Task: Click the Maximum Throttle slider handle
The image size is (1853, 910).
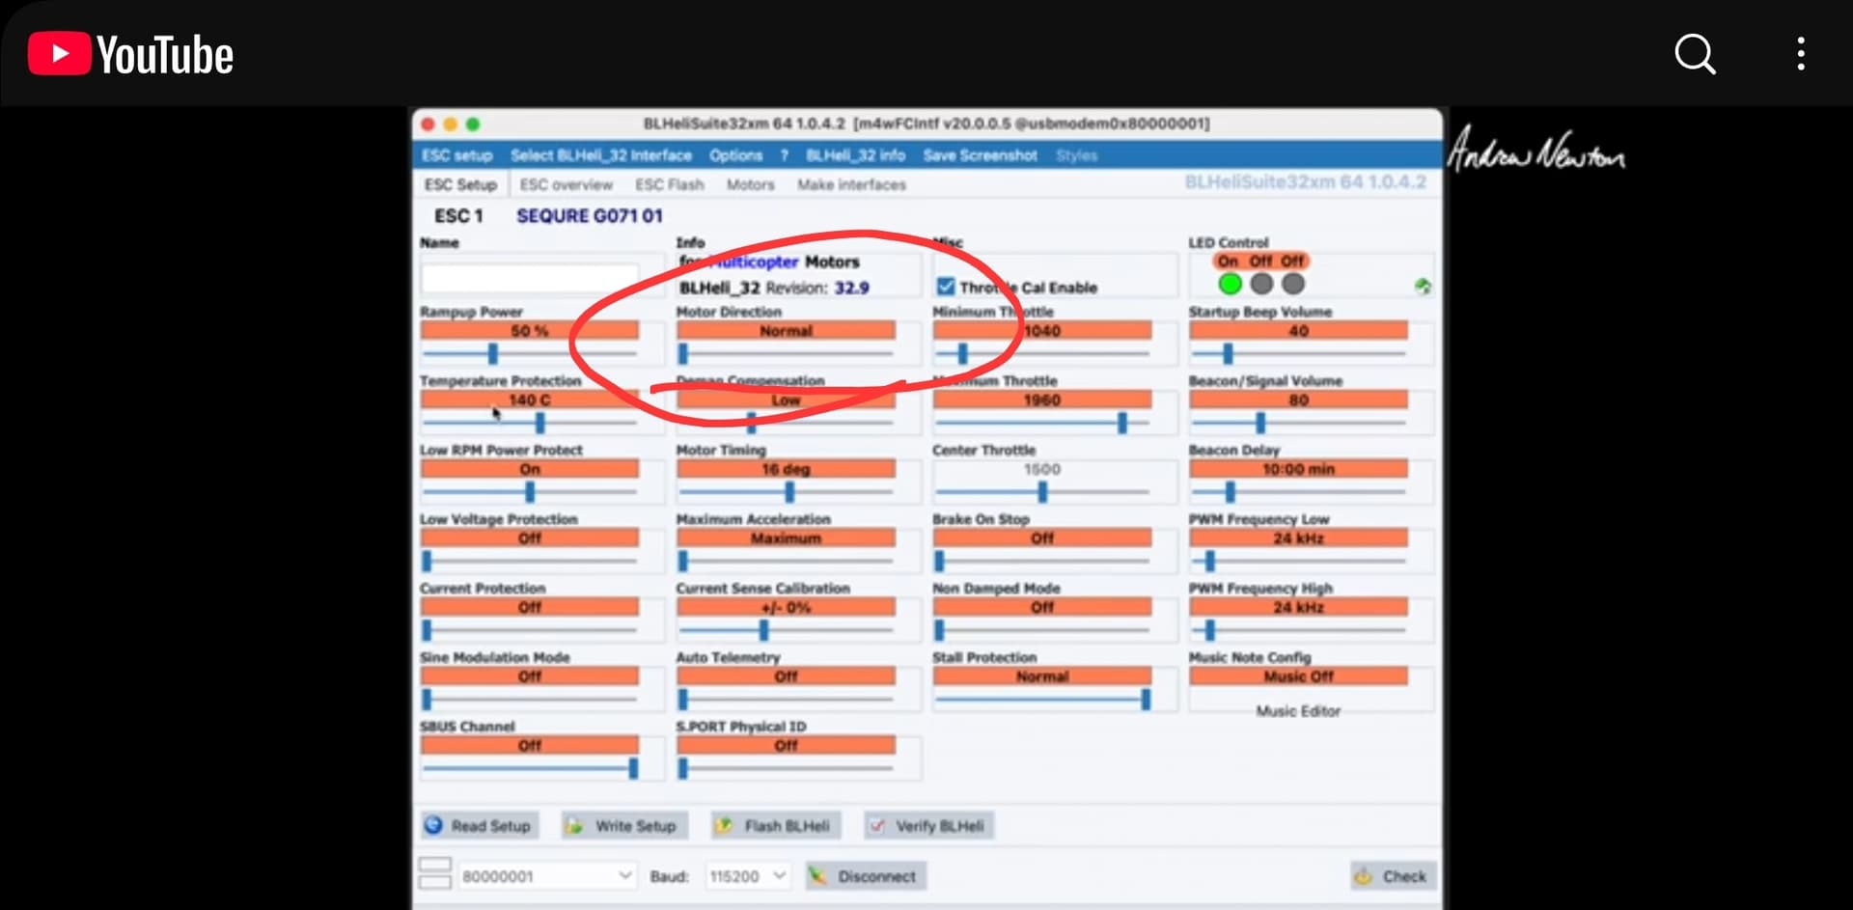Action: (1122, 423)
